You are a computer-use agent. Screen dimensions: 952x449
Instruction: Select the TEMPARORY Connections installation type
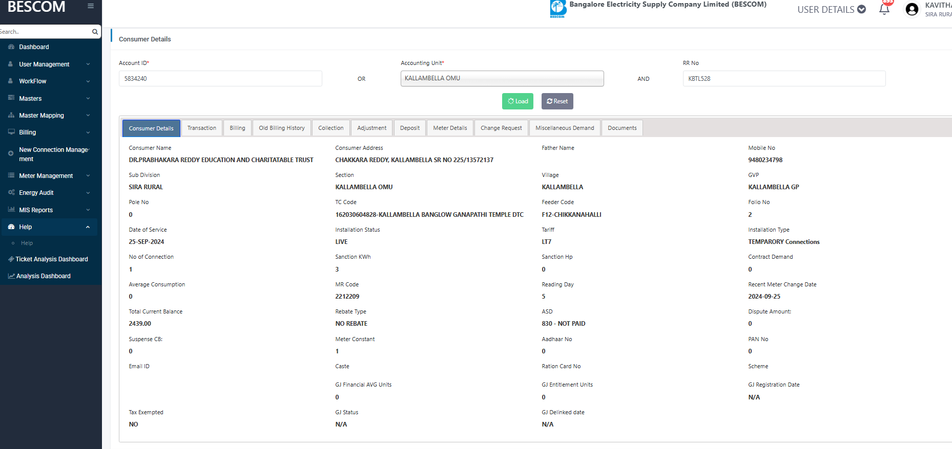point(784,242)
